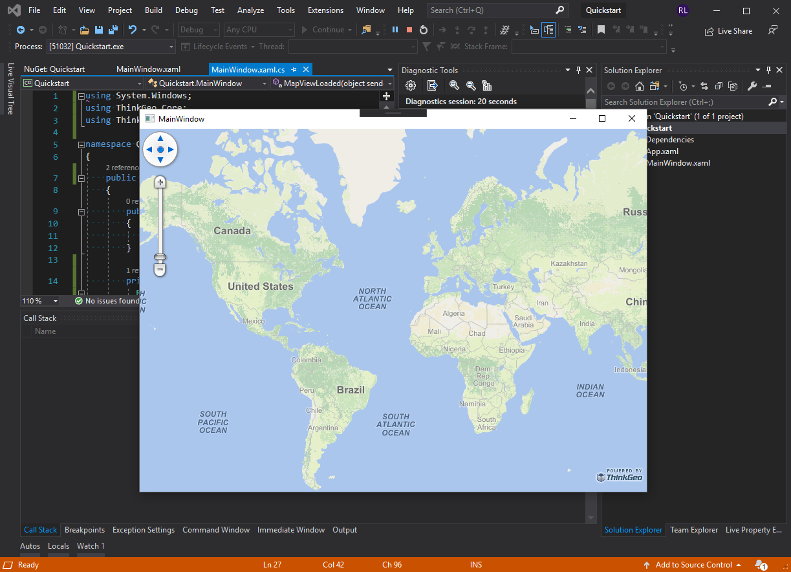Expand the 110 % editor zoom dropdown
This screenshot has height=572, width=791.
pos(55,301)
